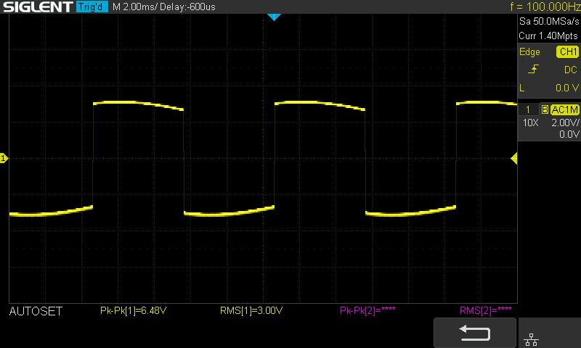Click the Pk-Pk[1]=6.48V measurement
Viewport: 581px width, 348px height.
coord(134,310)
